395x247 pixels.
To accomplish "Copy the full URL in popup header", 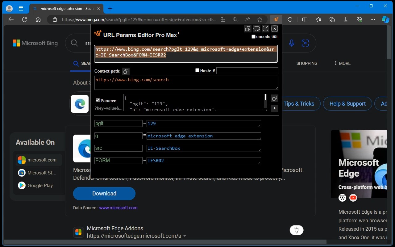I will [248, 29].
